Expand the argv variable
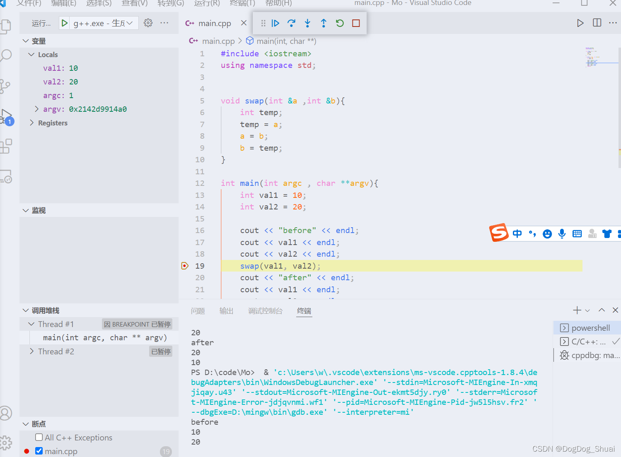The image size is (621, 457). pos(36,109)
